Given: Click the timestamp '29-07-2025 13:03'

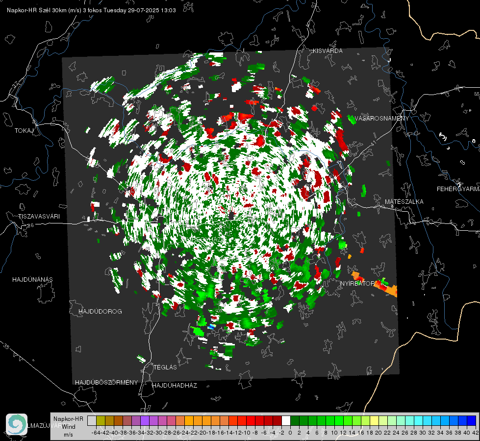Looking at the screenshot, I should [152, 10].
